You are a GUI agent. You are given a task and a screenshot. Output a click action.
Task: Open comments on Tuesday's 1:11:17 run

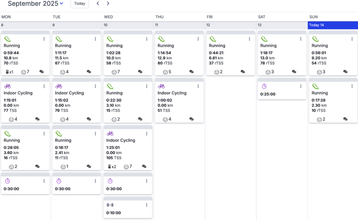[x=89, y=72]
